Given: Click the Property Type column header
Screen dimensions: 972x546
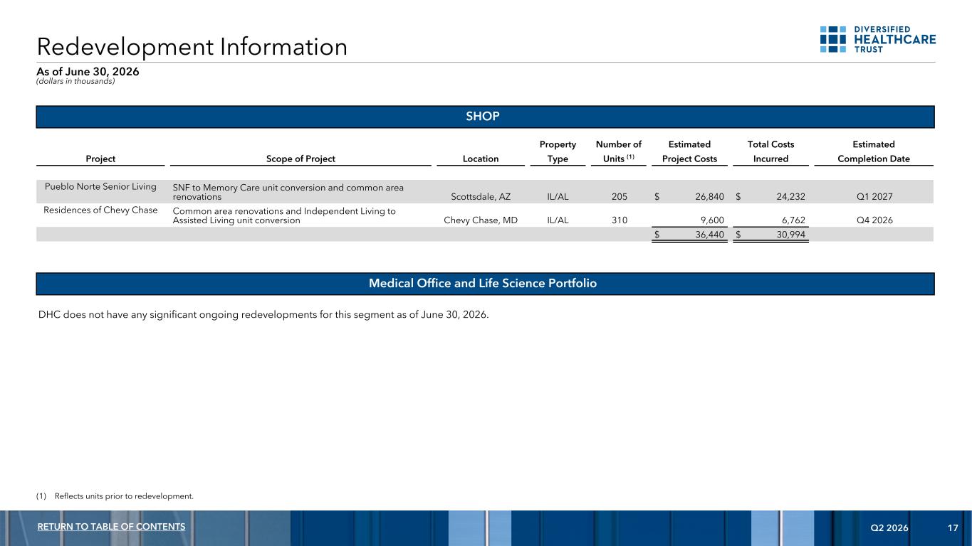Looking at the screenshot, I should tap(558, 151).
